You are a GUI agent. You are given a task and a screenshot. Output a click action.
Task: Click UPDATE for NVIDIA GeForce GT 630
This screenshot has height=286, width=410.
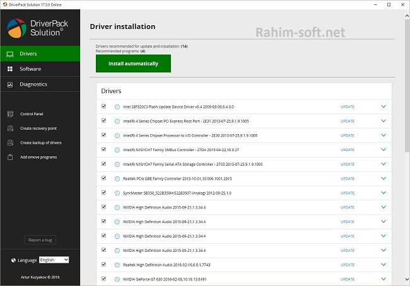coord(348,279)
